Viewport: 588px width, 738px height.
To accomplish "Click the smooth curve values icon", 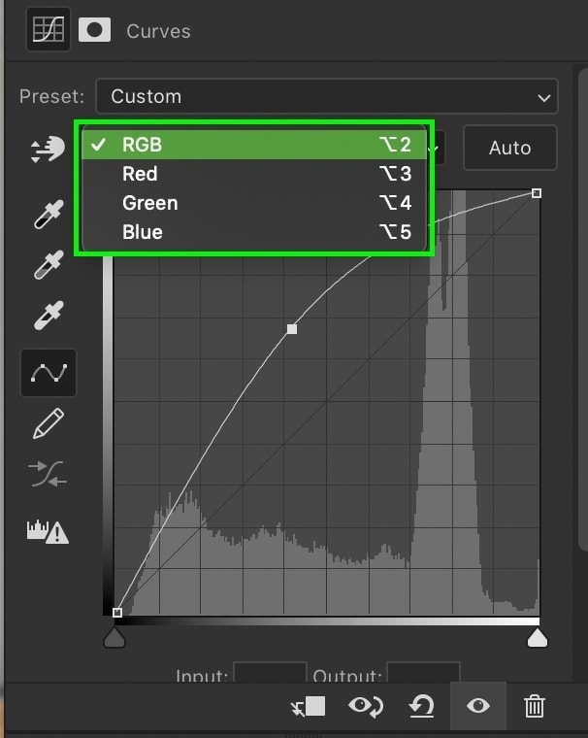I will pyautogui.click(x=48, y=474).
